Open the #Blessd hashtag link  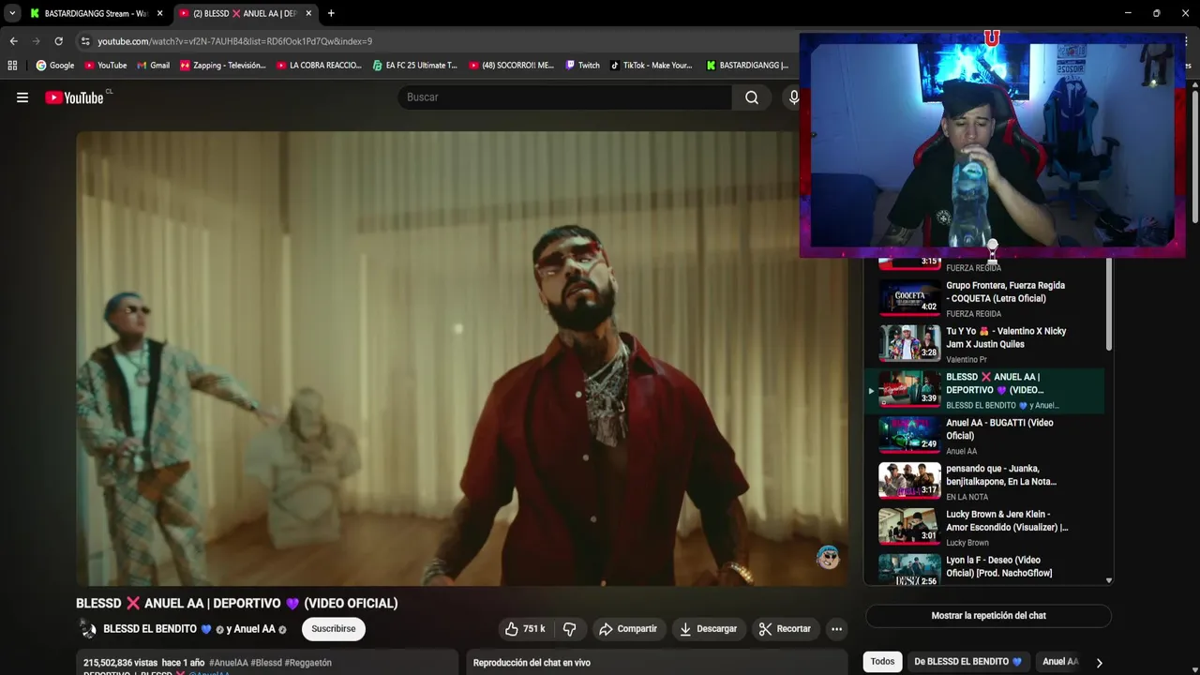[265, 663]
